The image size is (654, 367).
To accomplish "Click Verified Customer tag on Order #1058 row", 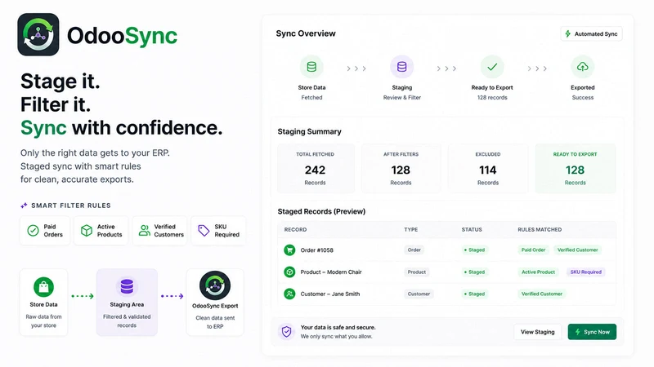I will [578, 250].
